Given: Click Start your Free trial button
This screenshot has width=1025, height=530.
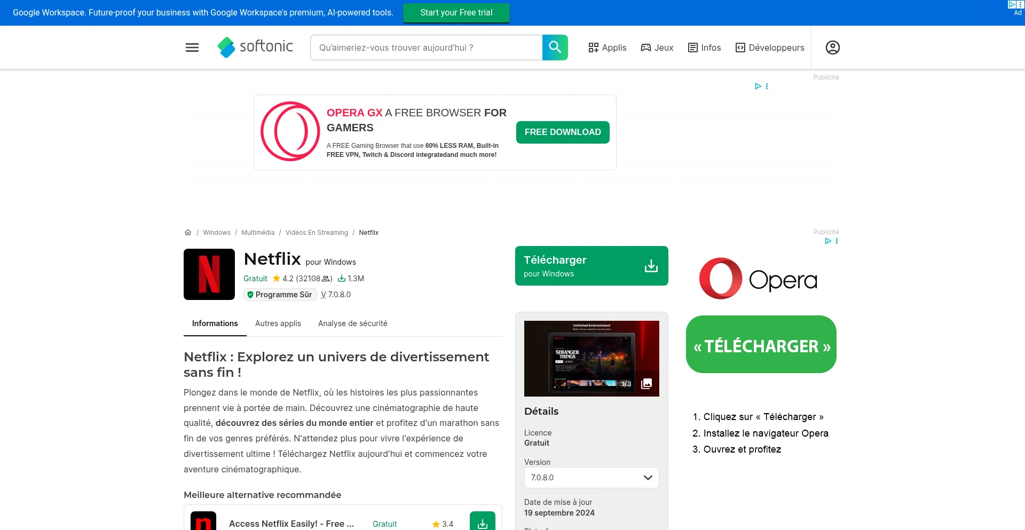Looking at the screenshot, I should 456,13.
